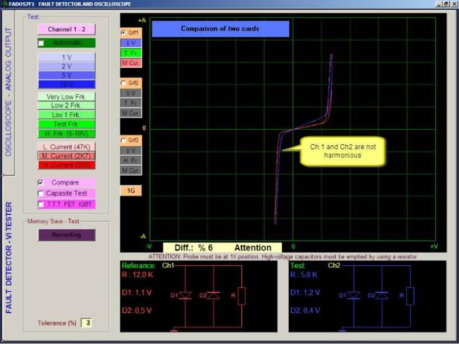Image resolution: width=459 pixels, height=344 pixels.
Task: Edit the Tolerance (%) field
Action: pyautogui.click(x=87, y=323)
